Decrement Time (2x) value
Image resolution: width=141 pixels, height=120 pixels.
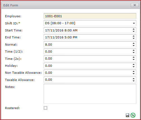click(133, 60)
